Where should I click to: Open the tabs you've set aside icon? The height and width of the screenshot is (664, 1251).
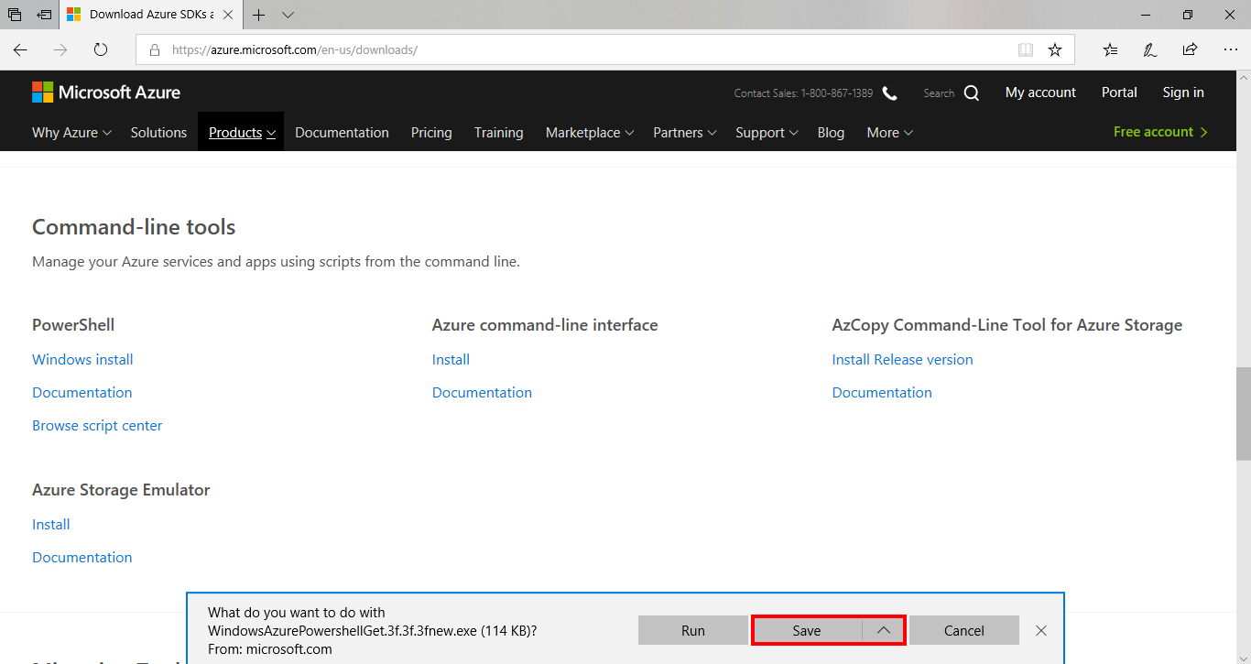[15, 15]
